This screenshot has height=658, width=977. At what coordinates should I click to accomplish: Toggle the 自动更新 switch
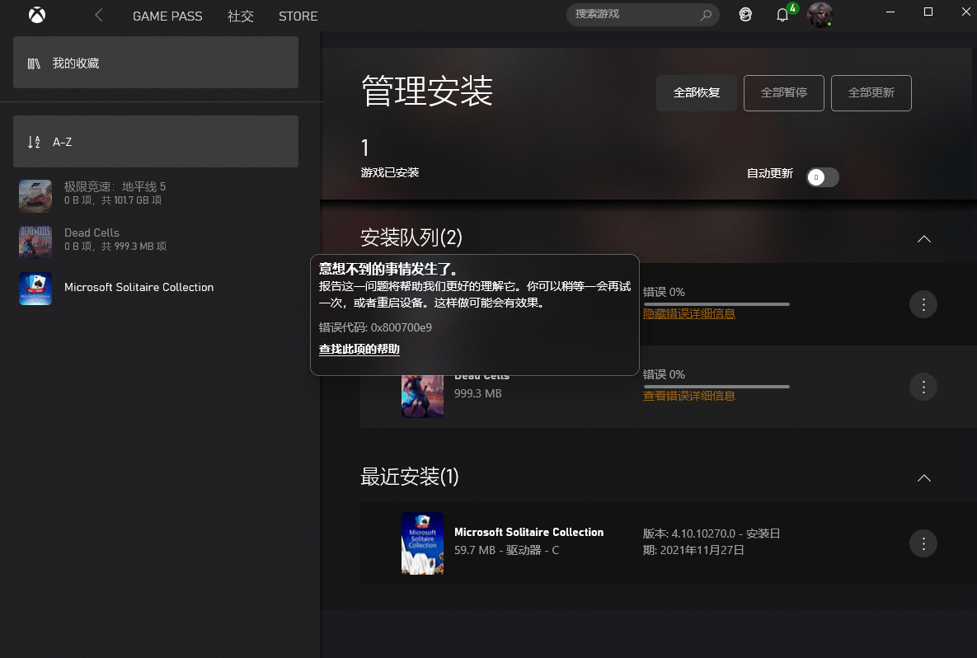[823, 177]
